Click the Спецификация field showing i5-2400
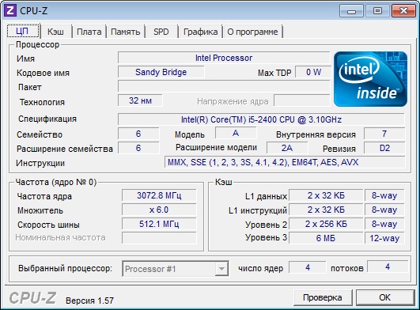420x310 pixels. (261, 119)
